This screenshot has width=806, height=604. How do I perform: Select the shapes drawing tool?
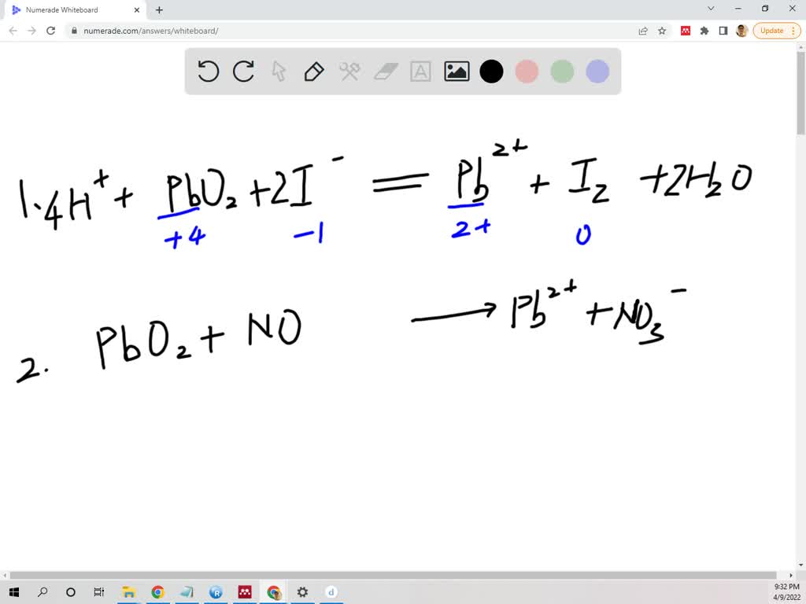point(349,72)
